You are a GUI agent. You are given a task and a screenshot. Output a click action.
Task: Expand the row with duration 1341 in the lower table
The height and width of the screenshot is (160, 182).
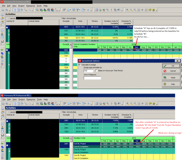[9, 125]
